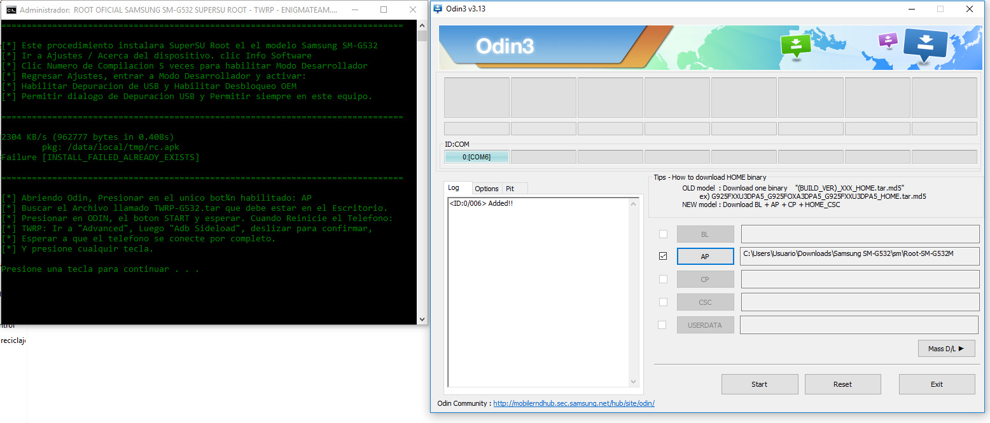Image resolution: width=990 pixels, height=423 pixels.
Task: Select the 0:[COM6] port slot
Action: tap(477, 157)
